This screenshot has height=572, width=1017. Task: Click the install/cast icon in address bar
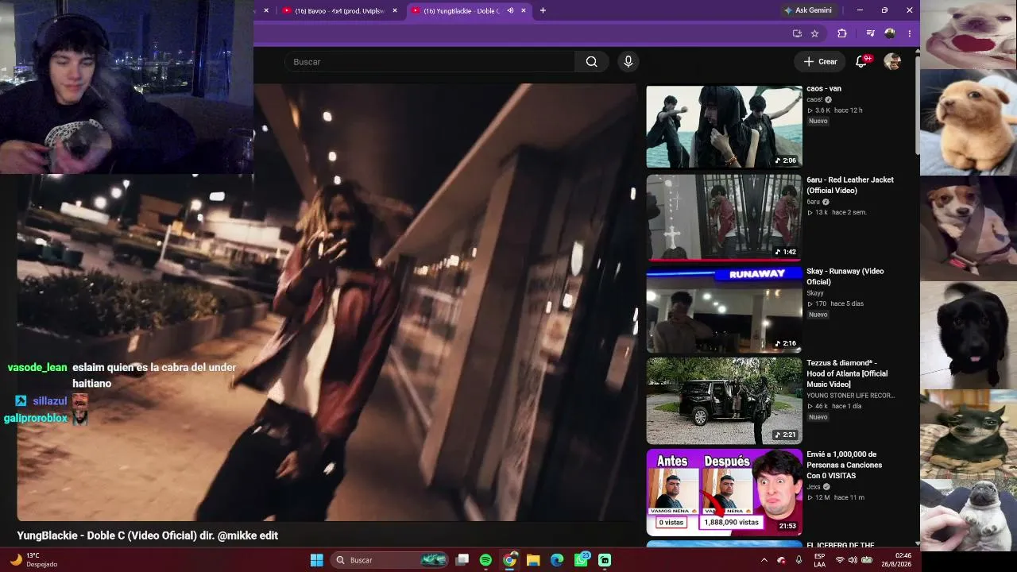(x=797, y=33)
